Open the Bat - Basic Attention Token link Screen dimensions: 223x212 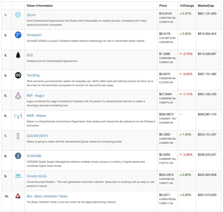tap(47, 196)
